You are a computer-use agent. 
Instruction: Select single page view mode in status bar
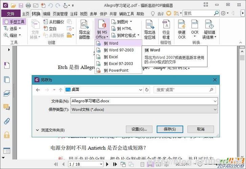pos(142,164)
